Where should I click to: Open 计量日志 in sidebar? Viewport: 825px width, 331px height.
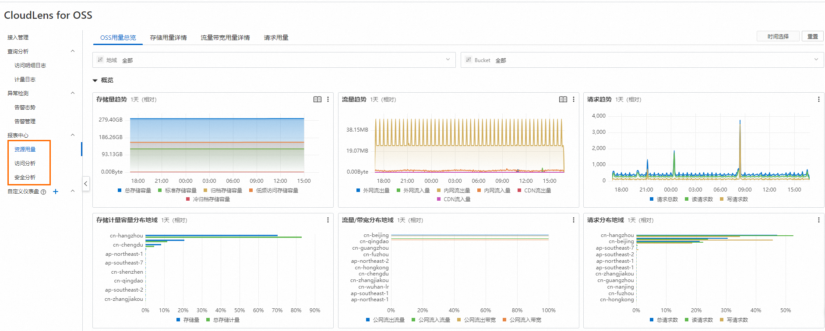(x=25, y=80)
